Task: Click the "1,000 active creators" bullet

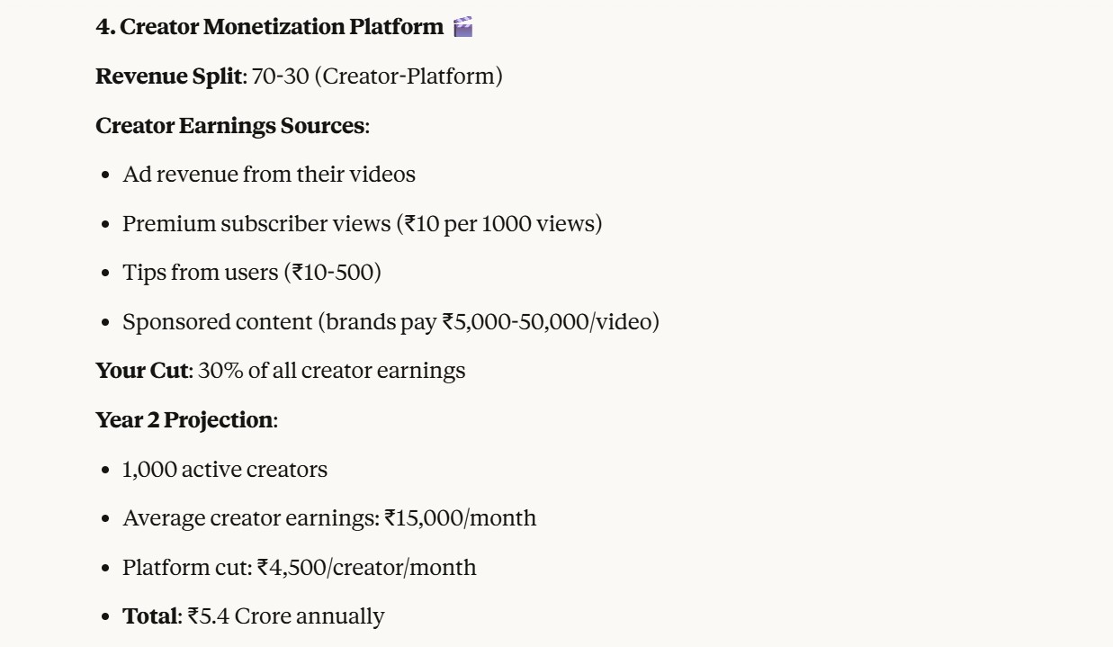Action: 225,470
